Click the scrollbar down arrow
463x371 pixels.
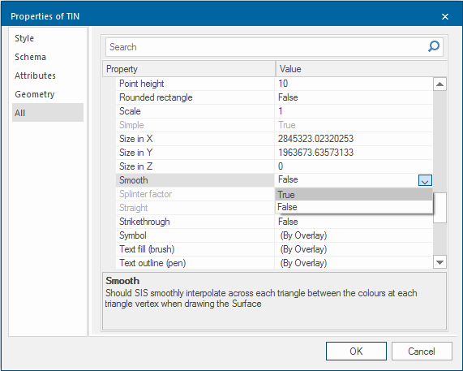439,262
